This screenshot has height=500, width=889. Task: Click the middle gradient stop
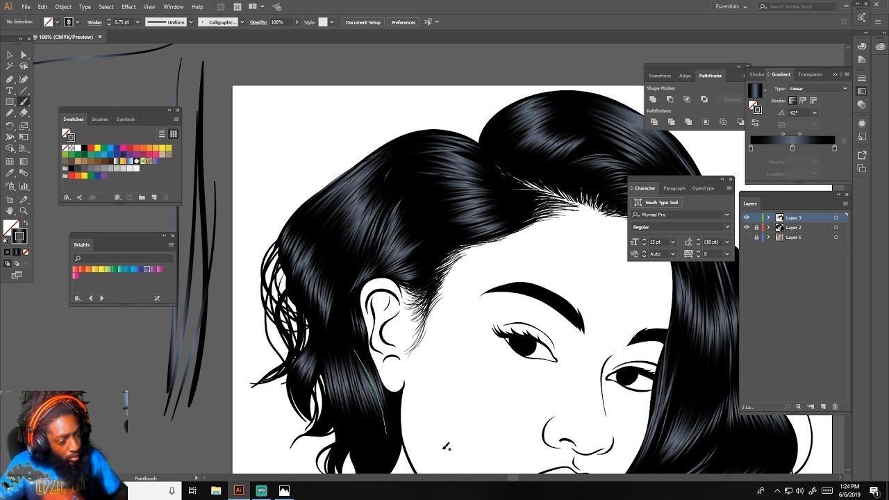(x=792, y=148)
